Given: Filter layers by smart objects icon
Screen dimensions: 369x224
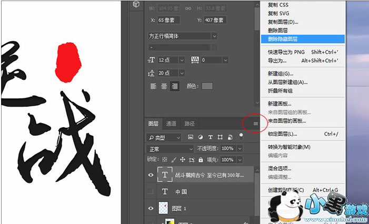Looking at the screenshot, I should coord(230,137).
